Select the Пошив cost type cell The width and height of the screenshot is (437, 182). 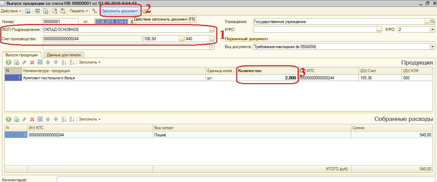[x=252, y=135]
